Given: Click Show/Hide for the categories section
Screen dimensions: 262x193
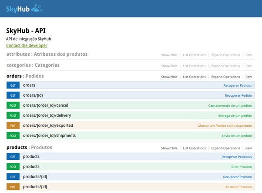Looking at the screenshot, I should pyautogui.click(x=169, y=66).
